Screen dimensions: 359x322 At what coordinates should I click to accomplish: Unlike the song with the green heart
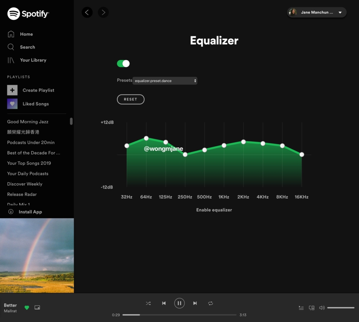[26, 308]
